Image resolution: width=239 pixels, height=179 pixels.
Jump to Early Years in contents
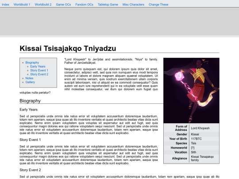[x=38, y=66]
